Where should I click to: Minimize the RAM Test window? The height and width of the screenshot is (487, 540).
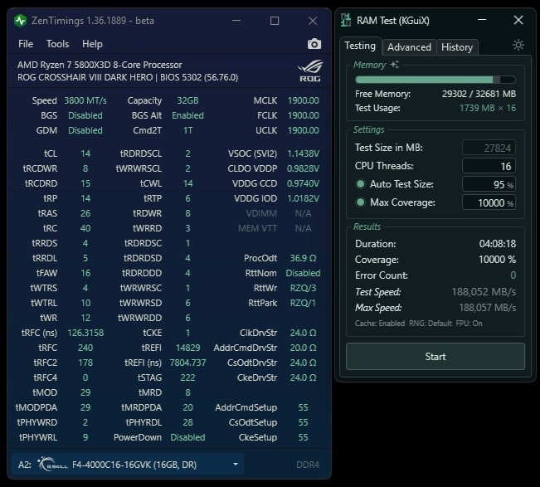[482, 20]
